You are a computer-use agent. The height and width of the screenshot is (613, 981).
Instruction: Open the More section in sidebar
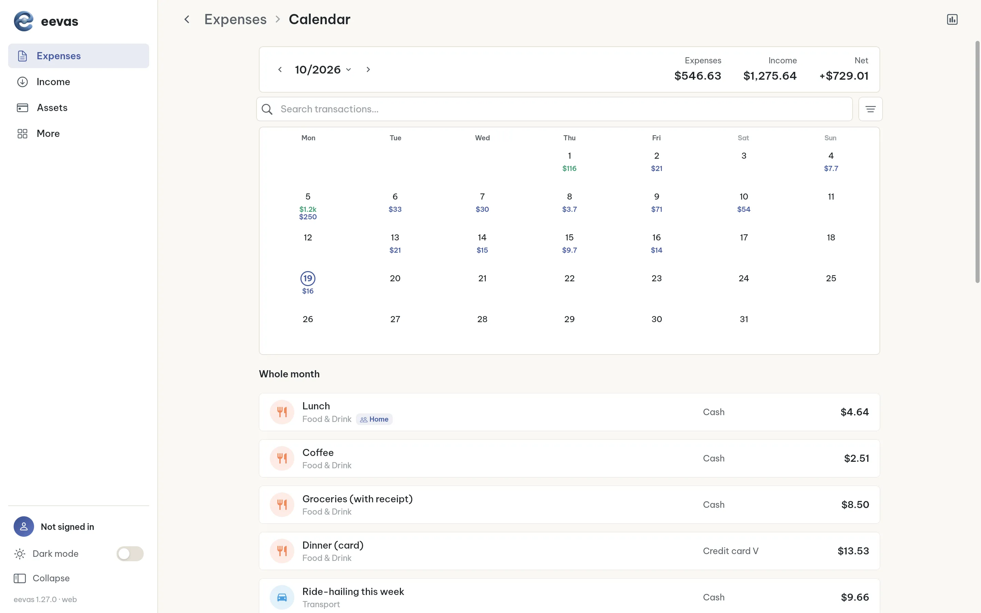79,134
